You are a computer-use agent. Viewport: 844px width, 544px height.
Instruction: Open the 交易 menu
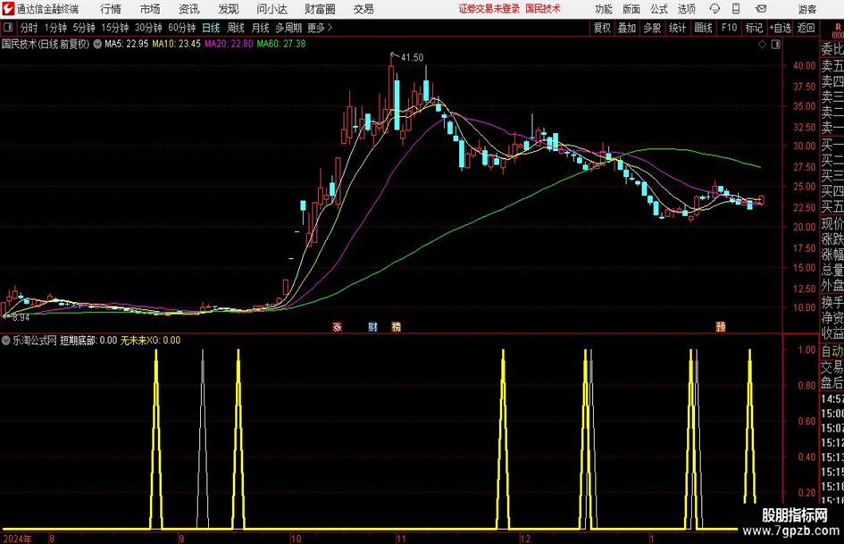pyautogui.click(x=364, y=9)
